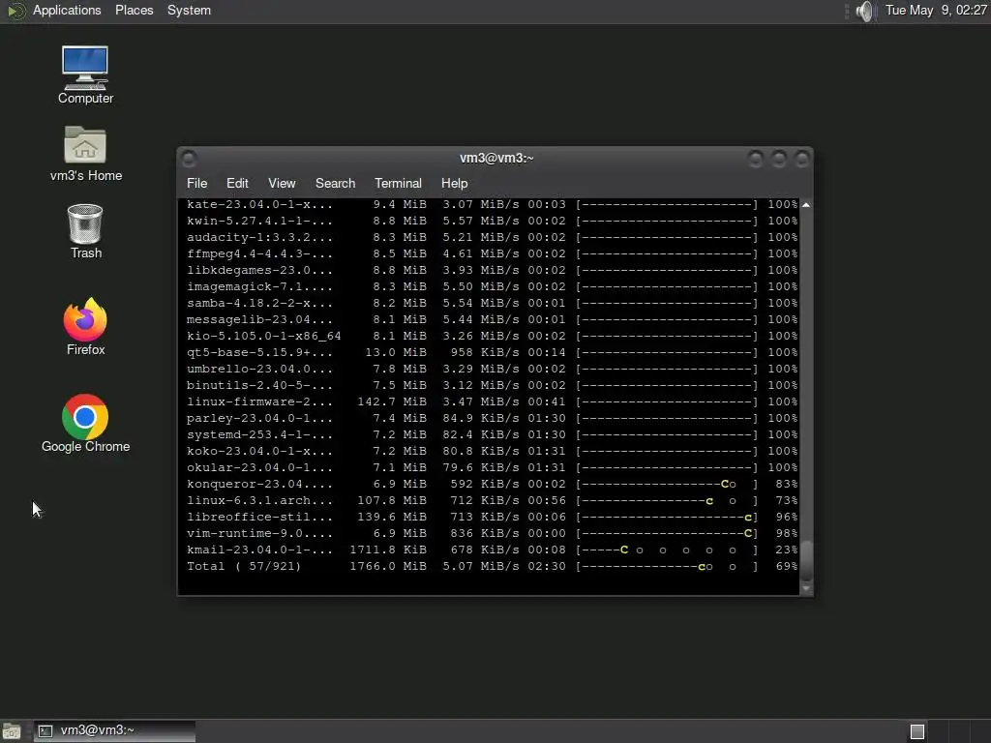Click the text koko-23.04.0-1-x...
Viewport: 991px width, 743px height.
point(259,451)
